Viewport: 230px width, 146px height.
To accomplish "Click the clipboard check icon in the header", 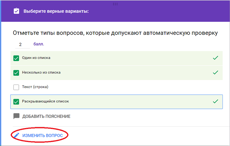I will 16,11.
